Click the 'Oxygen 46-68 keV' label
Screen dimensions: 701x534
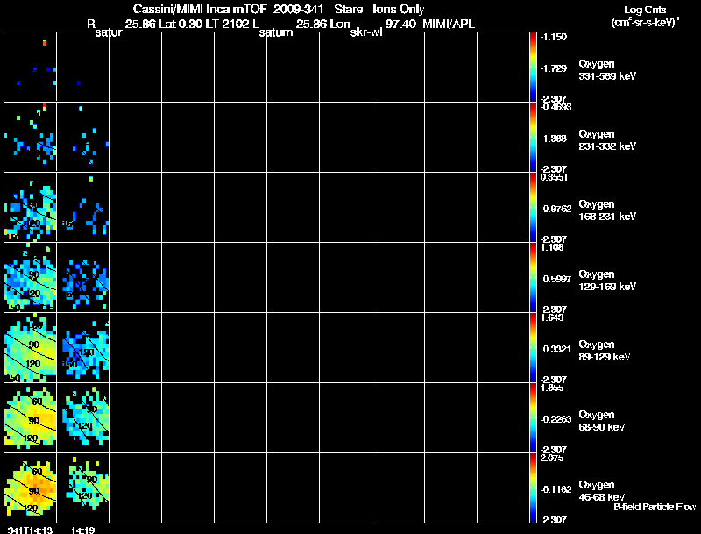tap(602, 491)
